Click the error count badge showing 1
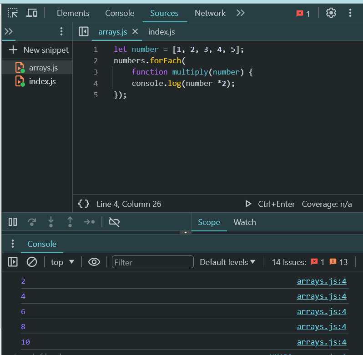 [303, 14]
